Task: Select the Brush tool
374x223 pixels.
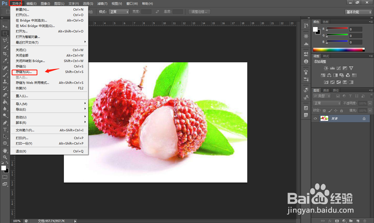Action: tap(5, 75)
